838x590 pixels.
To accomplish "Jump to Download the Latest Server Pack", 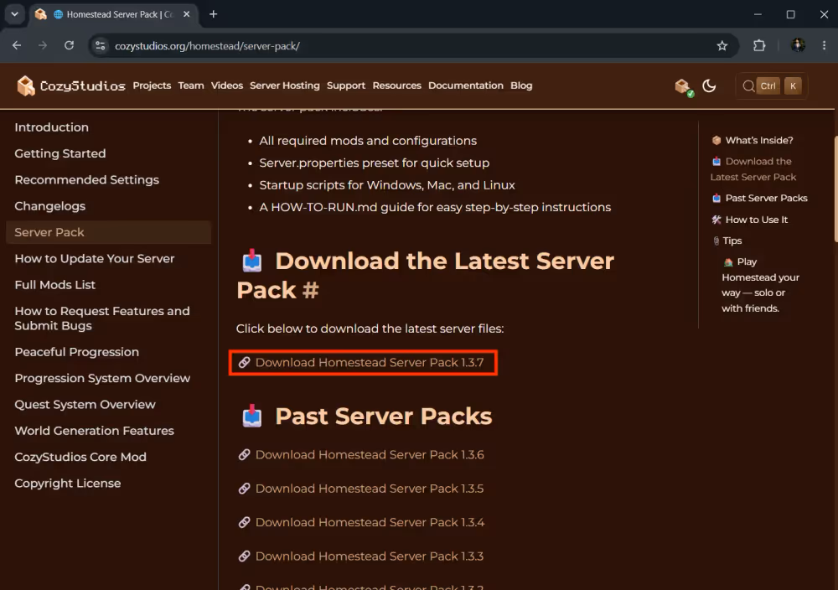I will pyautogui.click(x=753, y=169).
